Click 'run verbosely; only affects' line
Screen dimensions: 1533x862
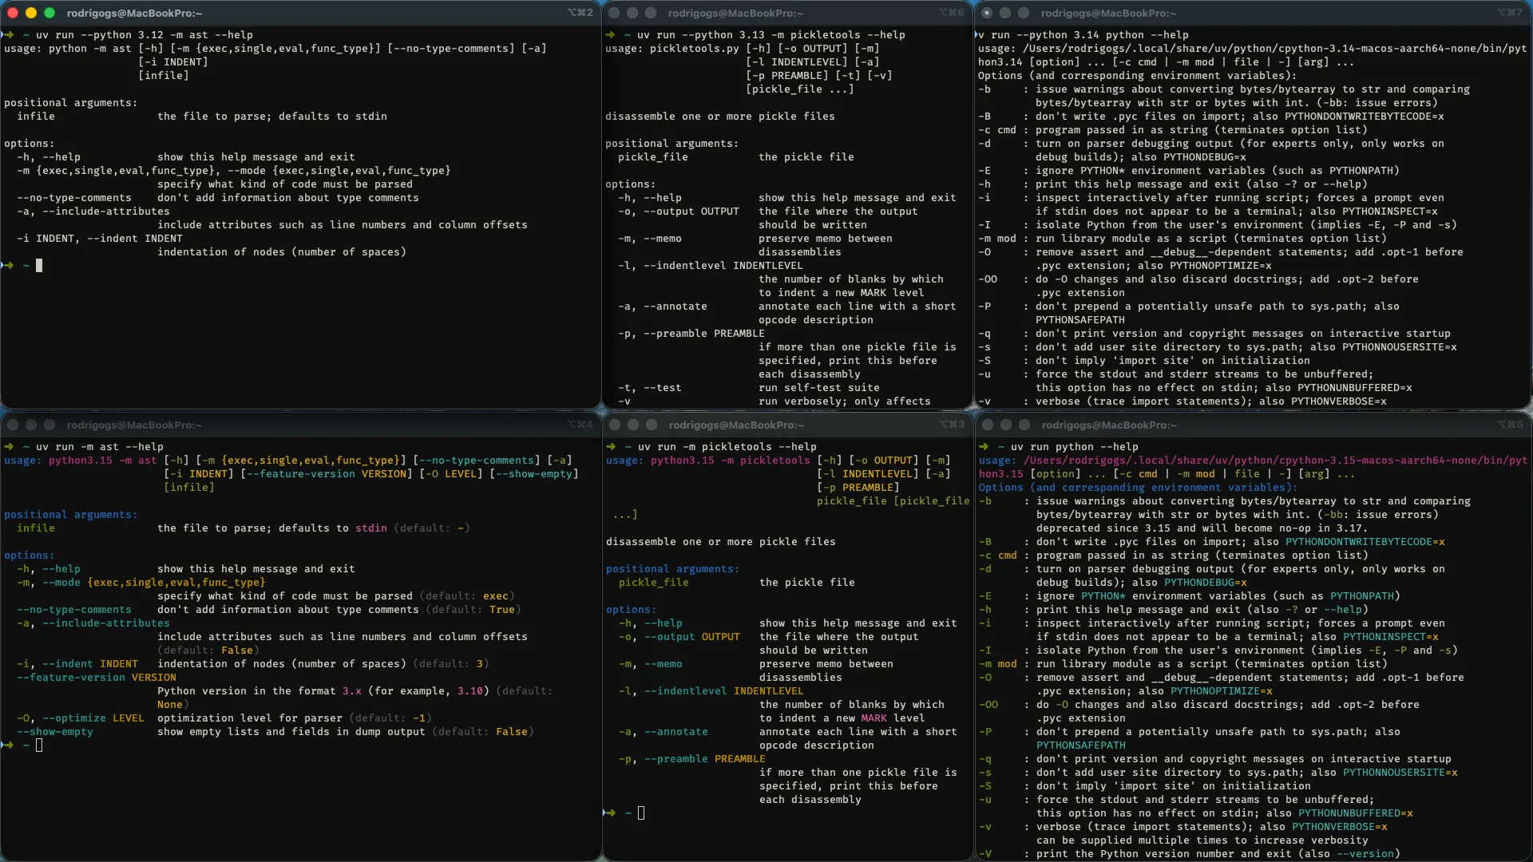click(x=845, y=401)
